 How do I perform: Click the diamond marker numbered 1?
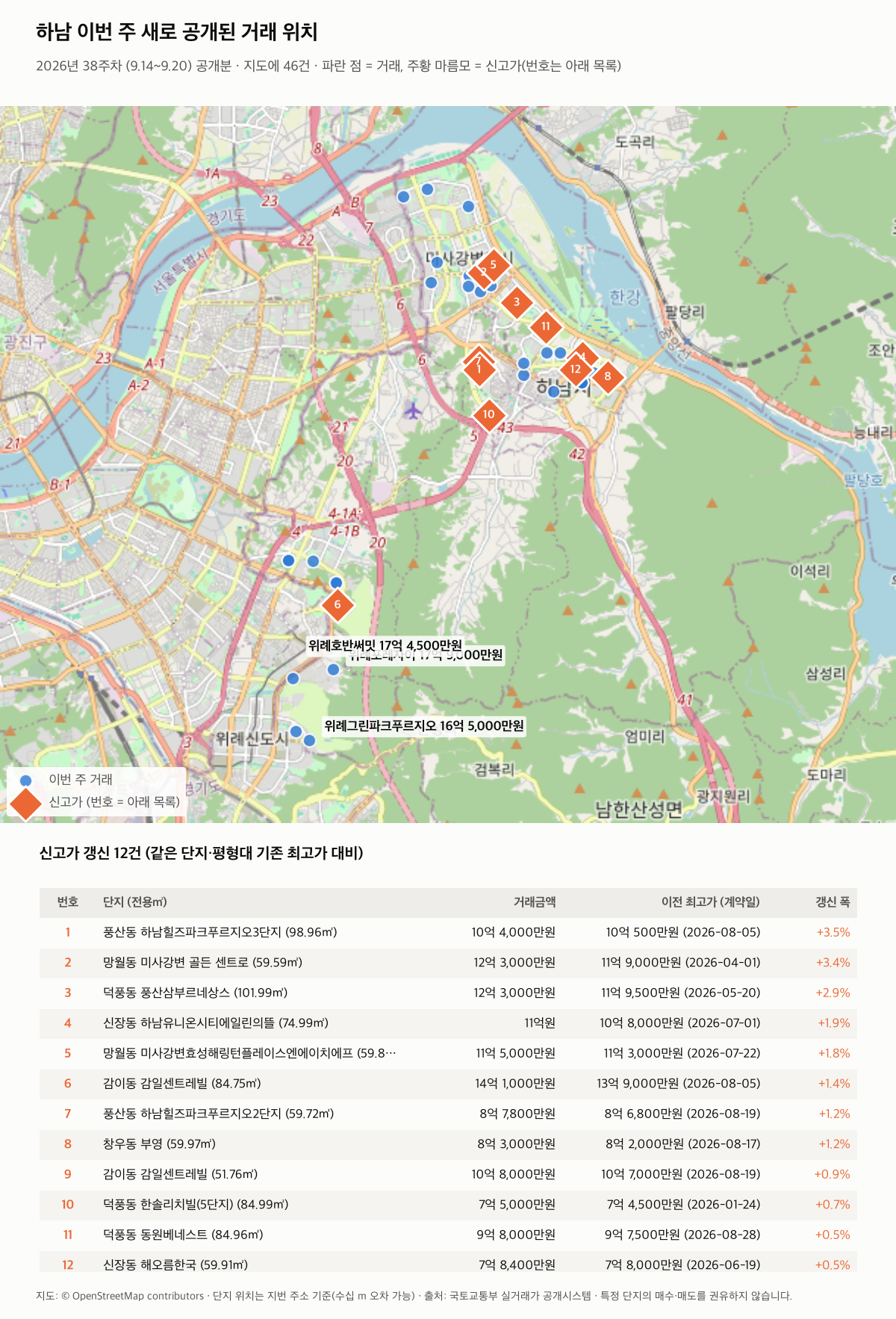479,369
